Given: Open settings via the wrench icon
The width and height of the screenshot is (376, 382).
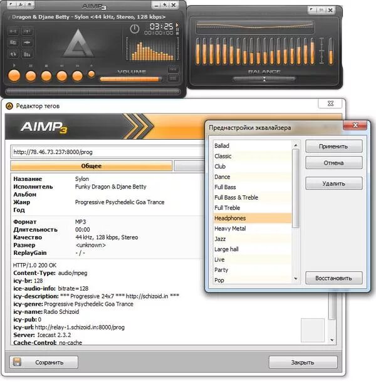Looking at the screenshot, I should pyautogui.click(x=21, y=4).
